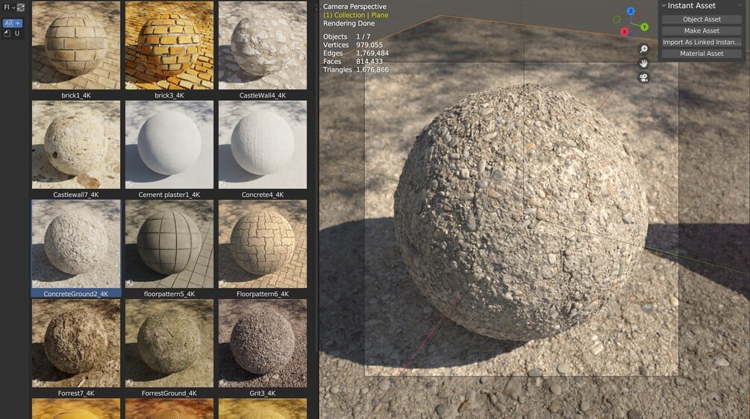Select the brick1_4K material thumbnail
Viewport: 750px width, 419px height.
pyautogui.click(x=76, y=45)
